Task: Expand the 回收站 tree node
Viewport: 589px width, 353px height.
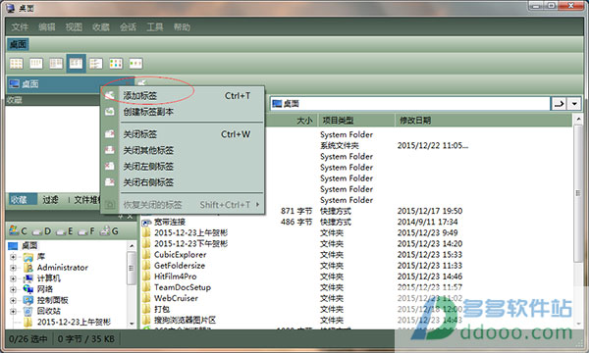Action: pos(13,312)
